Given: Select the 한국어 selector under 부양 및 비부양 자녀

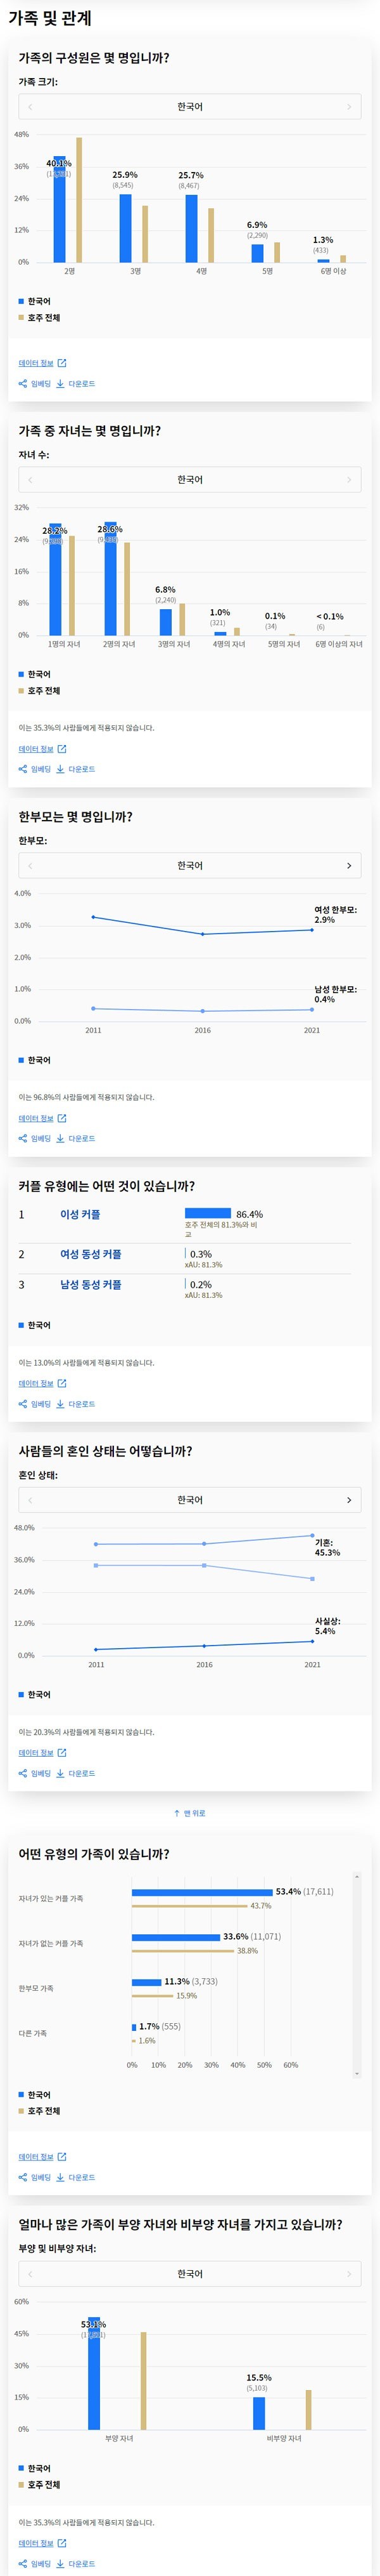Looking at the screenshot, I should (x=189, y=2274).
